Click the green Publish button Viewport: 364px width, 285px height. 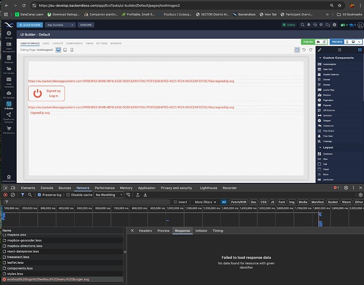coord(308,42)
